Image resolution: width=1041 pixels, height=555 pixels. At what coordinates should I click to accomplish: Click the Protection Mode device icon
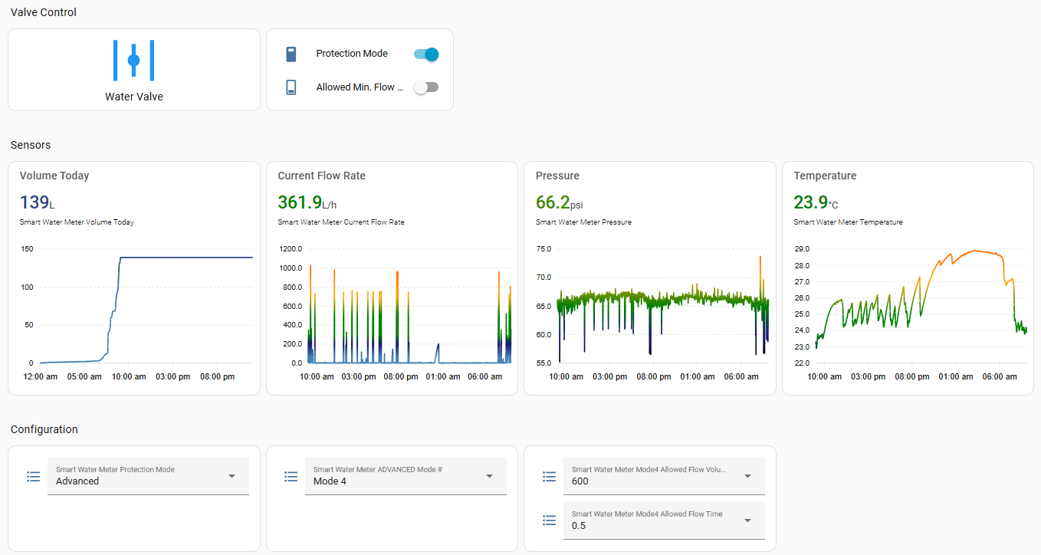(x=291, y=54)
